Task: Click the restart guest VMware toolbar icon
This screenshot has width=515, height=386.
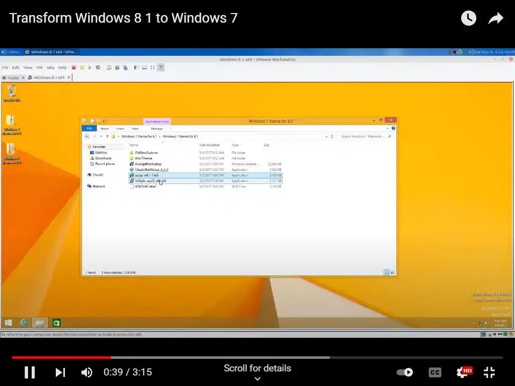Action: [98, 68]
